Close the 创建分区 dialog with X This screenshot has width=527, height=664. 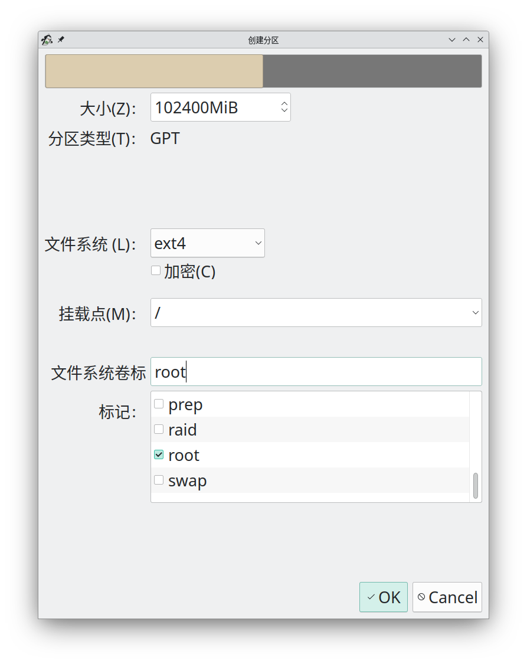coord(480,40)
